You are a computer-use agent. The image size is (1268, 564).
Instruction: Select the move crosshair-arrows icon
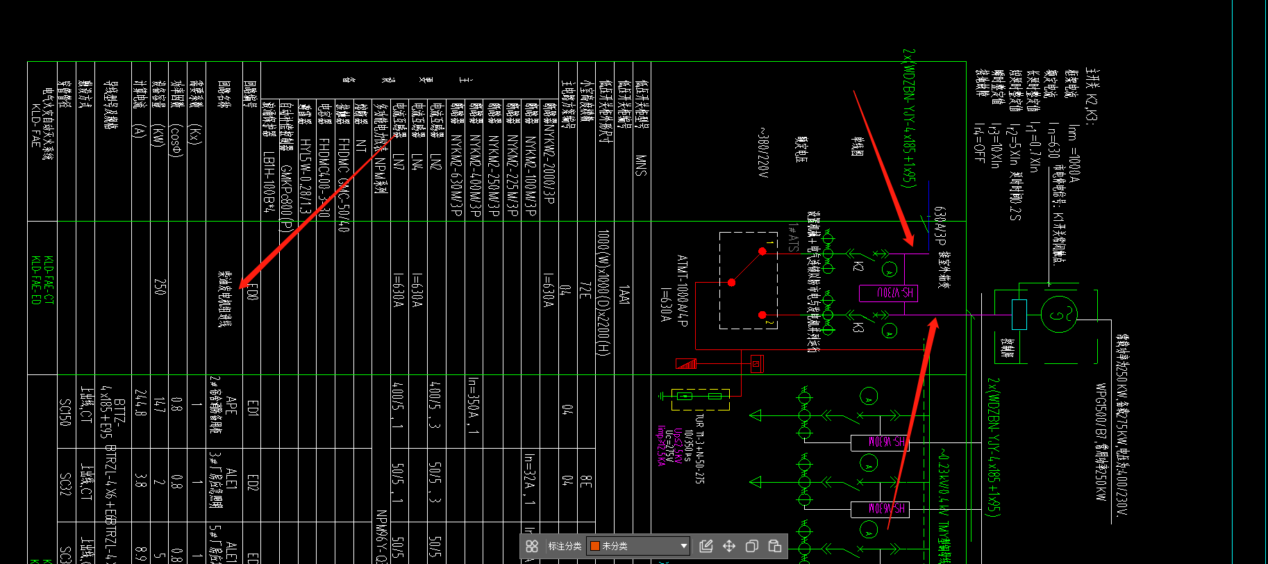729,546
